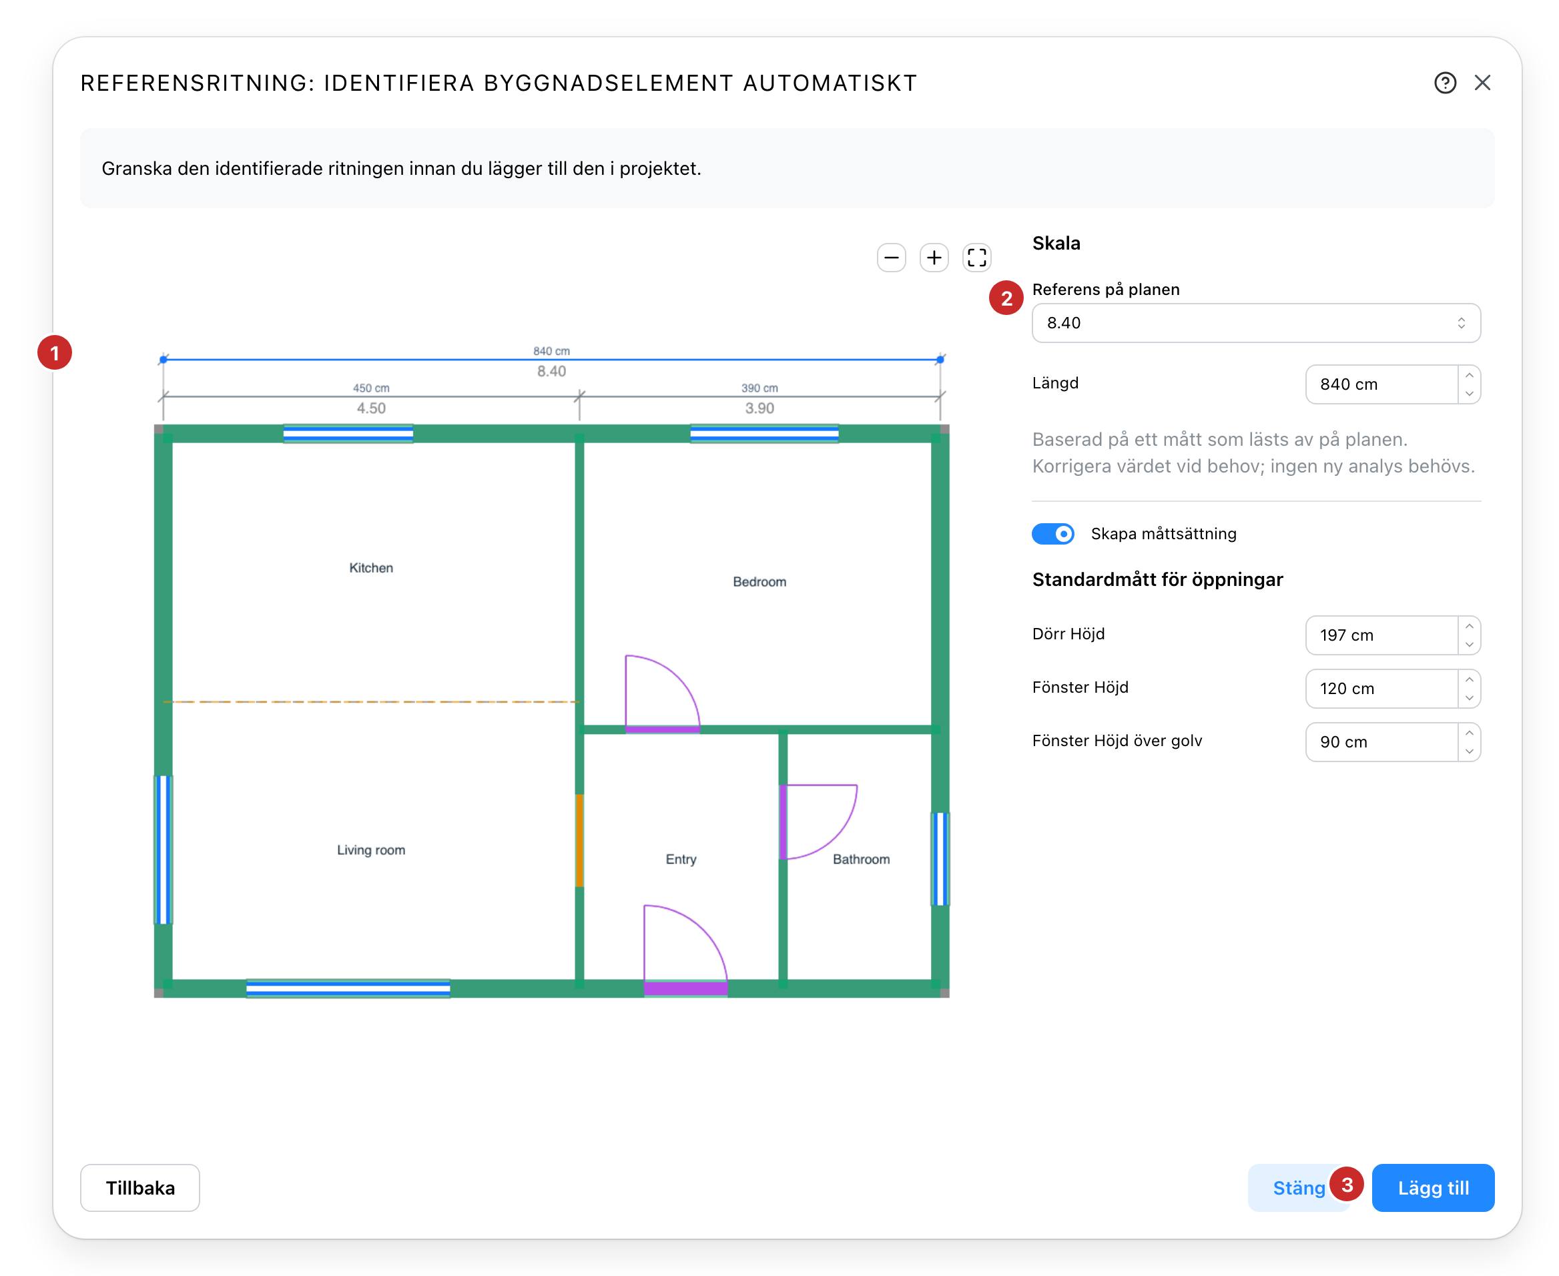This screenshot has width=1559, height=1276.
Task: Click the 3.90 dimension label on the plan
Action: pyautogui.click(x=759, y=408)
